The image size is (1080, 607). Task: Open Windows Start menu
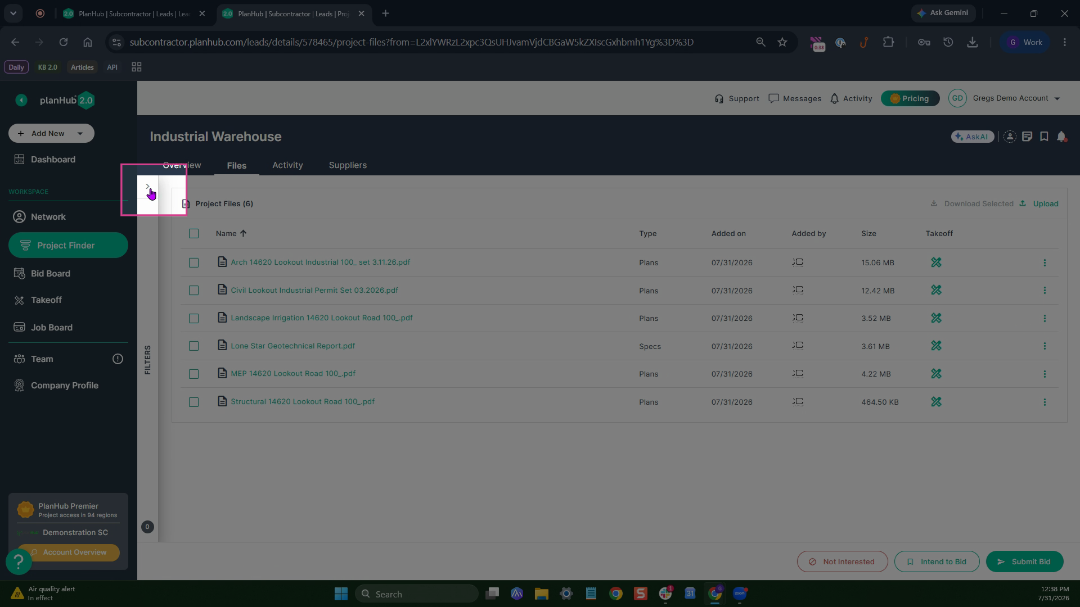[x=341, y=594]
